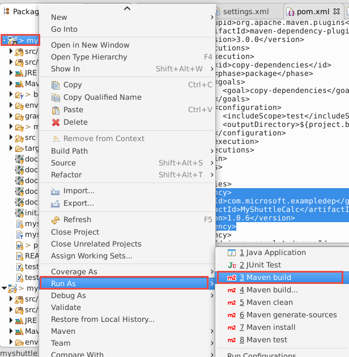This screenshot has width=349, height=357.
Task: Click the JRE library icon in first project
Action: (x=19, y=73)
